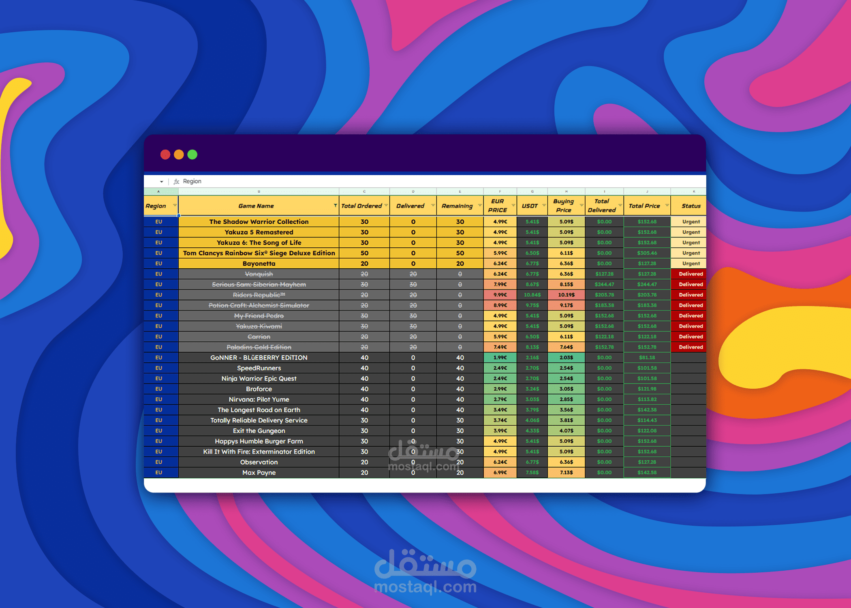Select column B header

click(x=259, y=191)
